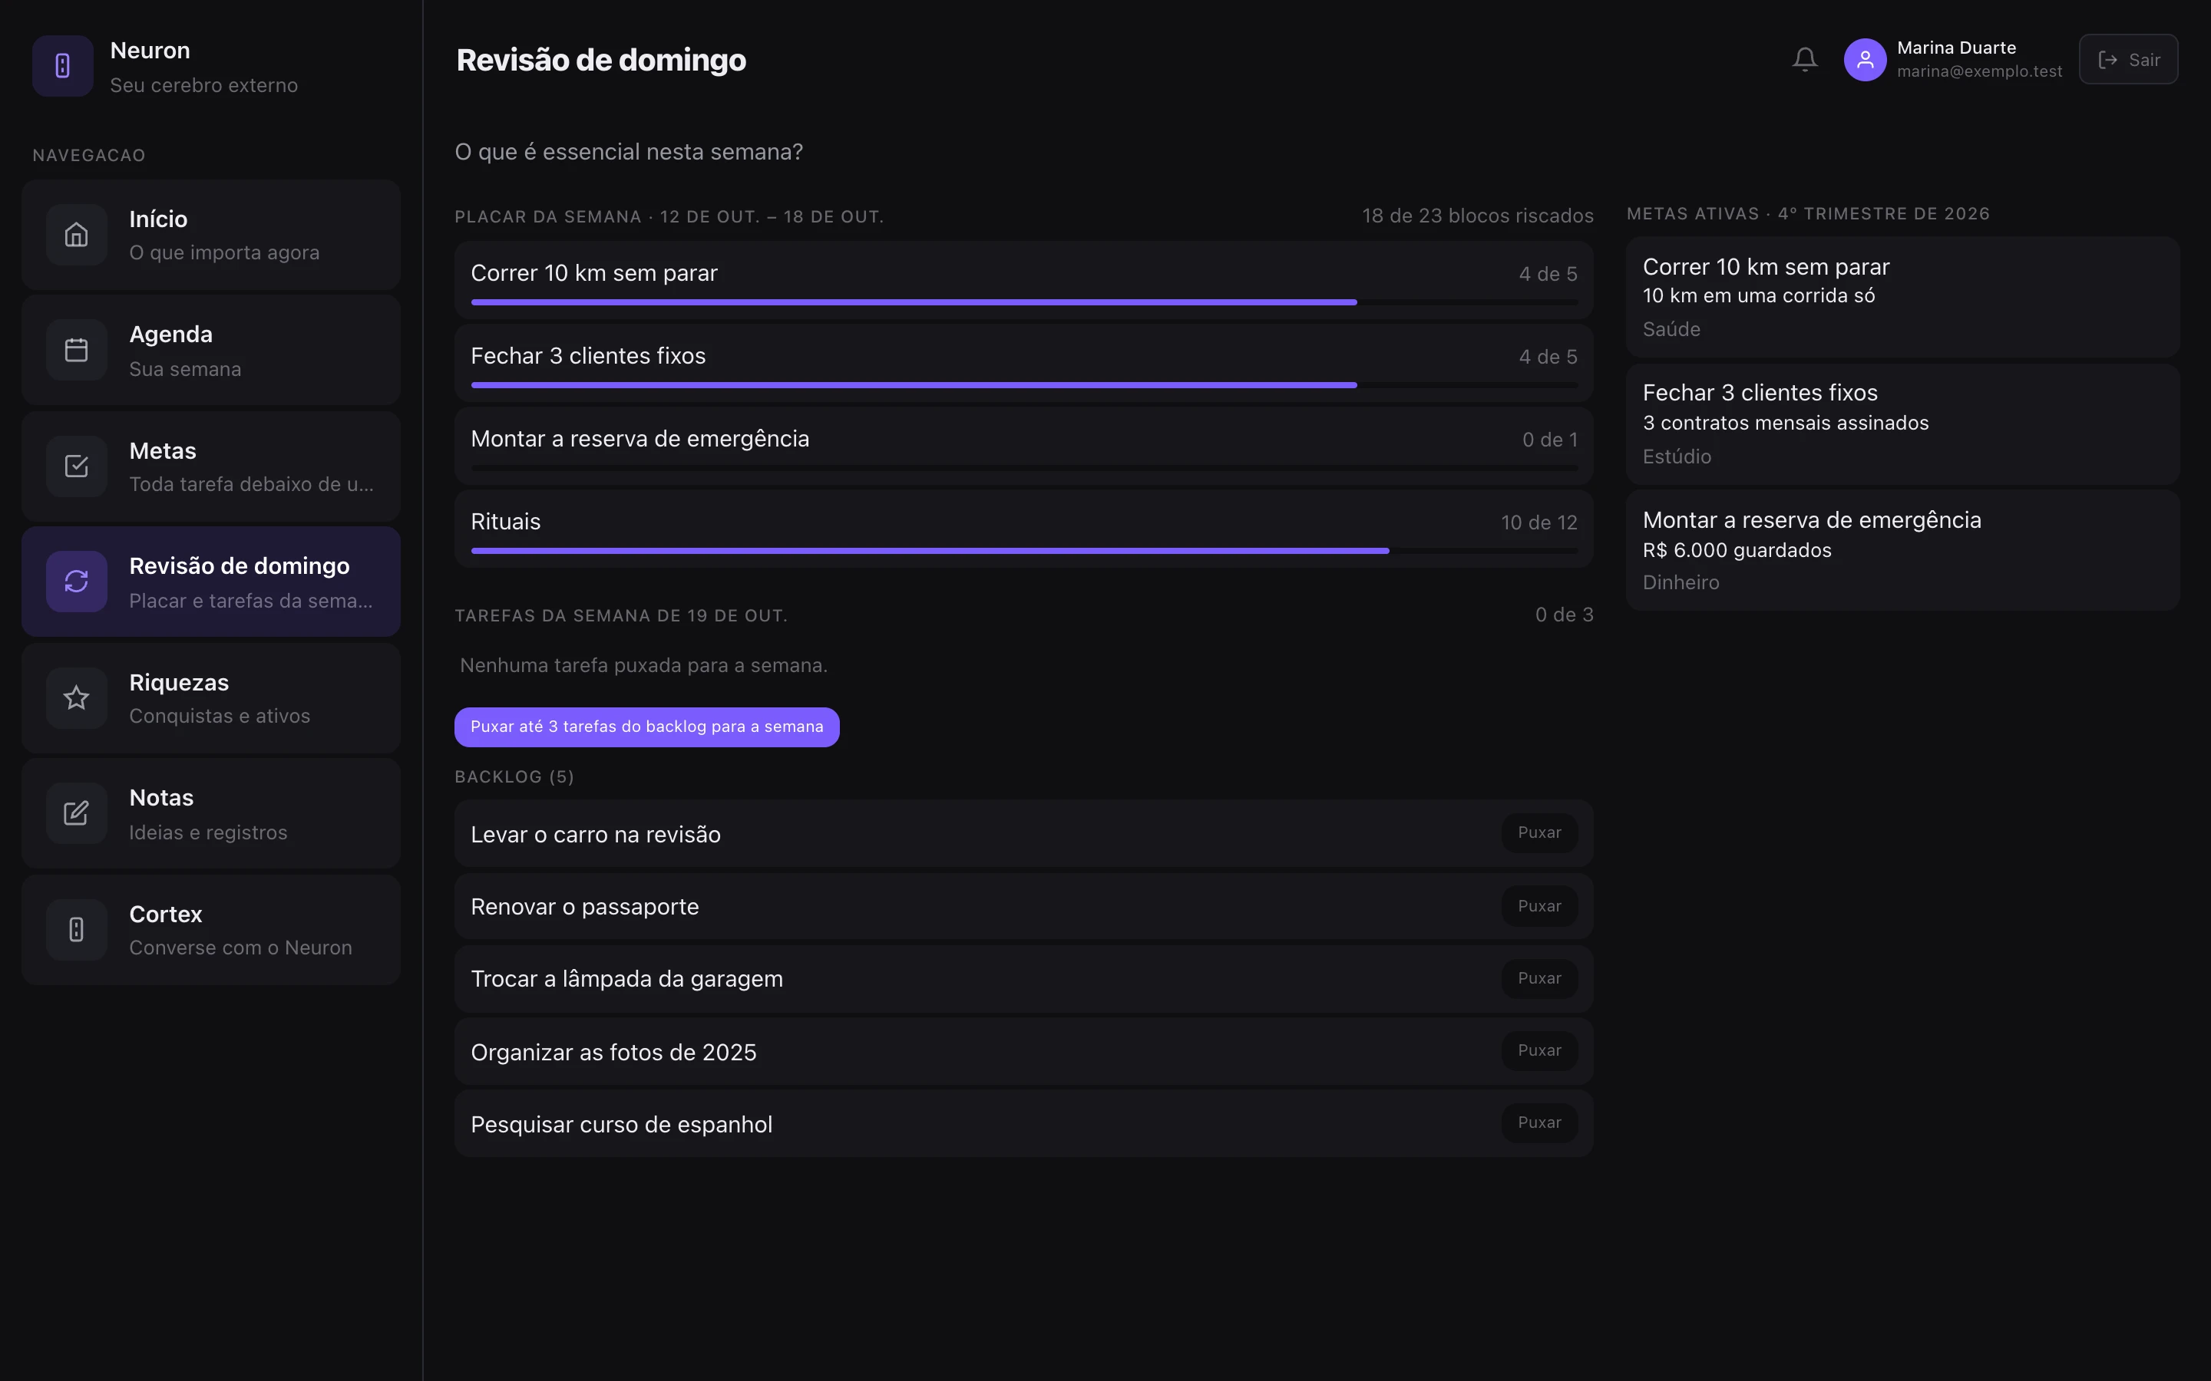Click 'R$ 6.000 guardados' text
Image resolution: width=2211 pixels, height=1381 pixels.
click(x=1737, y=550)
